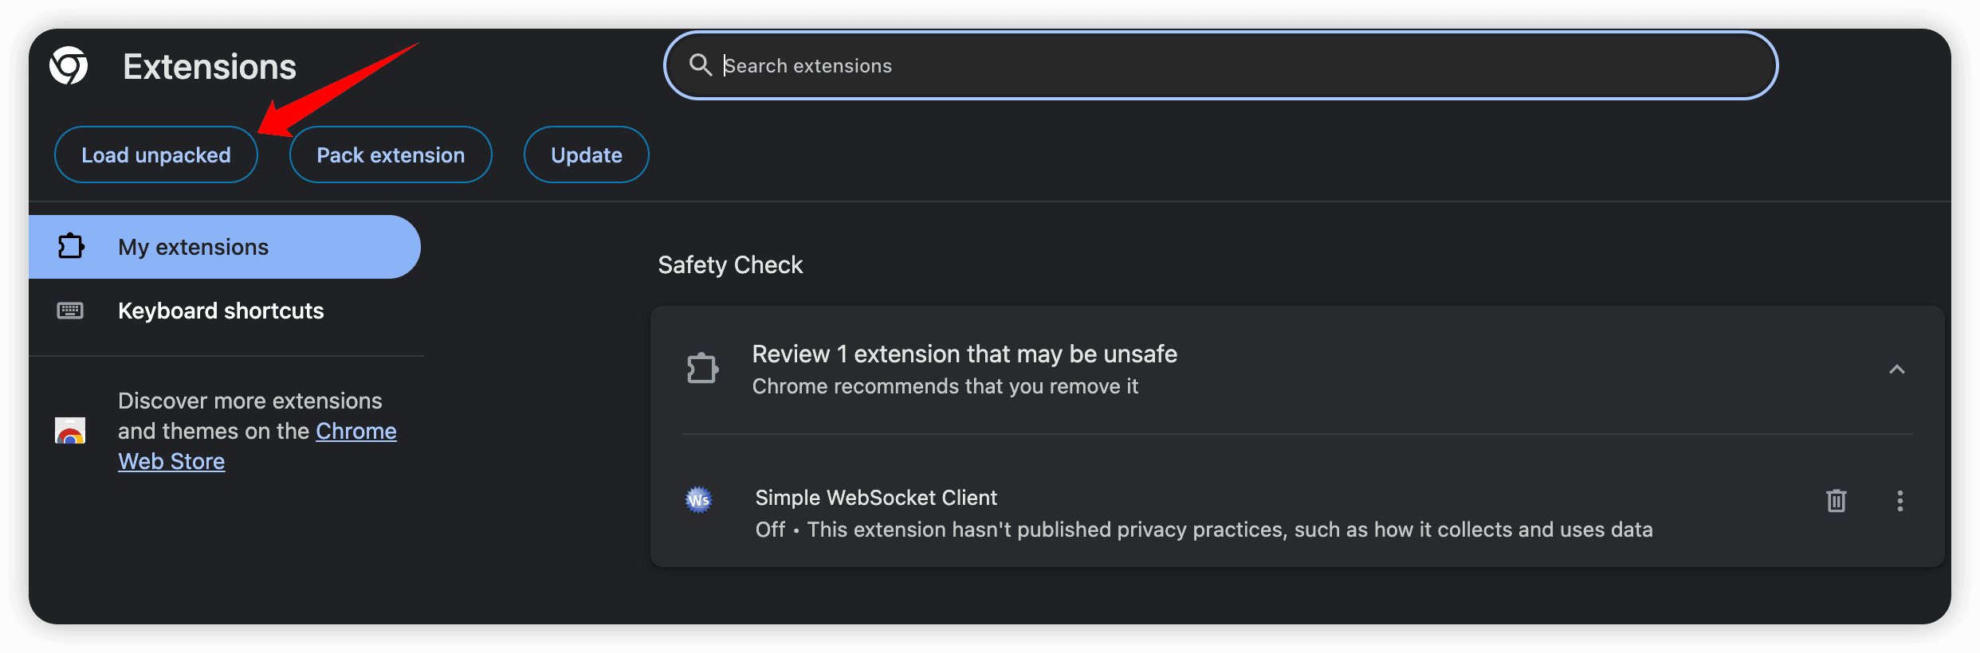The width and height of the screenshot is (1980, 653).
Task: Remove Simple WebSocket Client with trash icon
Action: 1836,501
